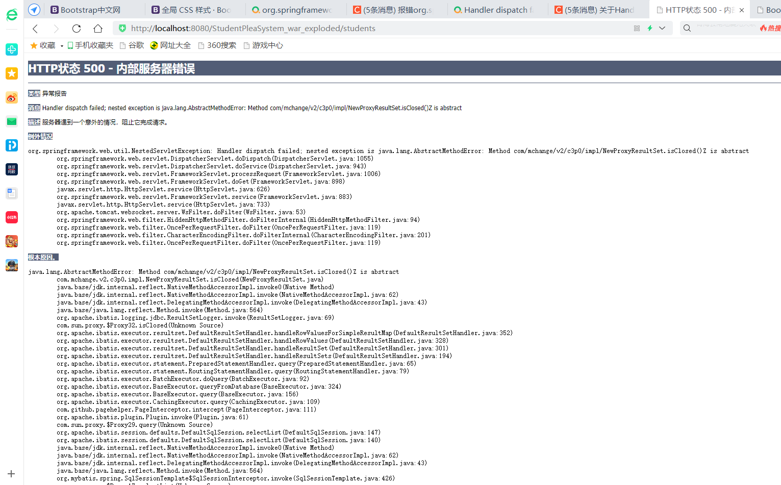The image size is (781, 485).
Task: Reload the current error page
Action: (77, 29)
